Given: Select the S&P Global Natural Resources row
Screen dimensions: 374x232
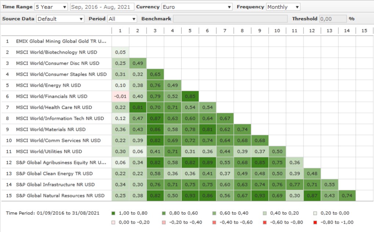Looking at the screenshot, I should click(x=61, y=196).
